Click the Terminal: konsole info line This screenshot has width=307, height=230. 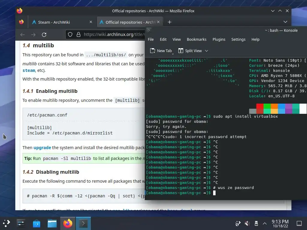pyautogui.click(x=270, y=71)
